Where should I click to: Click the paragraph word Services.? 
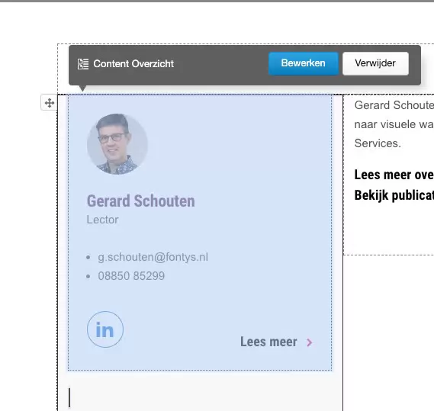[x=378, y=143]
